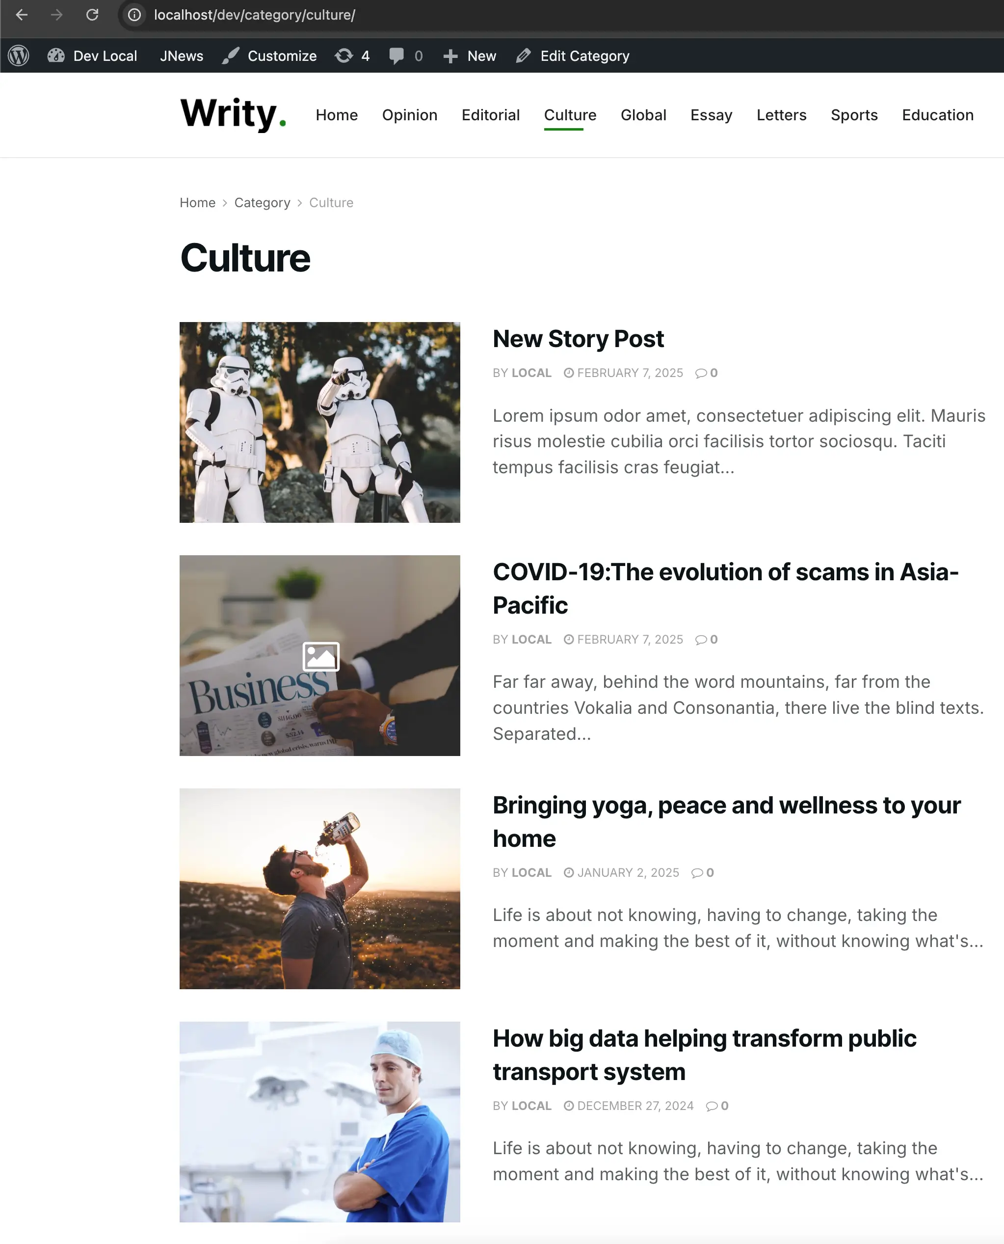Click the plus New content icon
The width and height of the screenshot is (1004, 1244).
(x=450, y=56)
